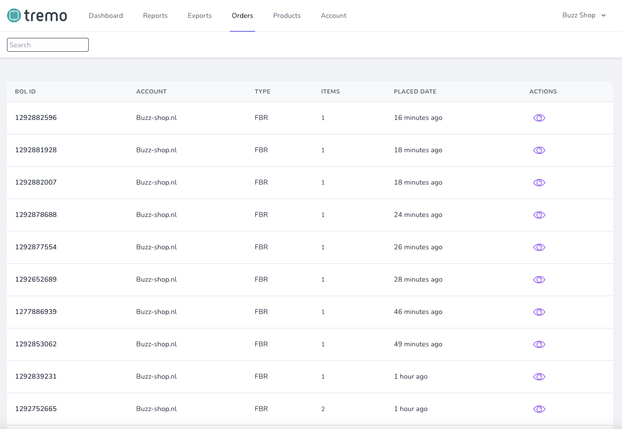
Task: Open details for order 1292881928 eye icon
Action: point(539,150)
